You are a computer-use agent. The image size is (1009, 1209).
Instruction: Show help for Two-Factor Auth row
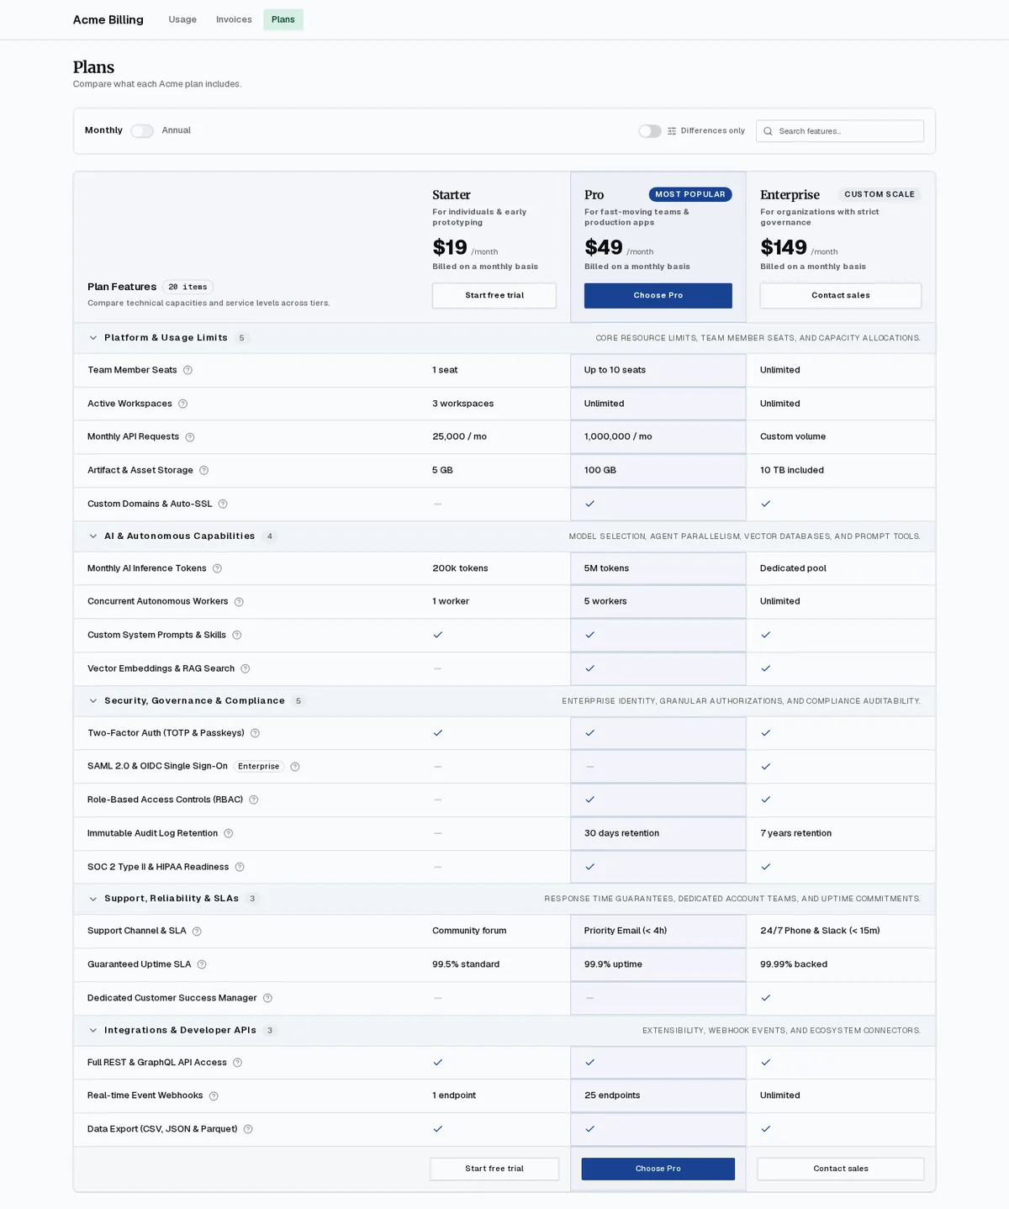pos(255,733)
